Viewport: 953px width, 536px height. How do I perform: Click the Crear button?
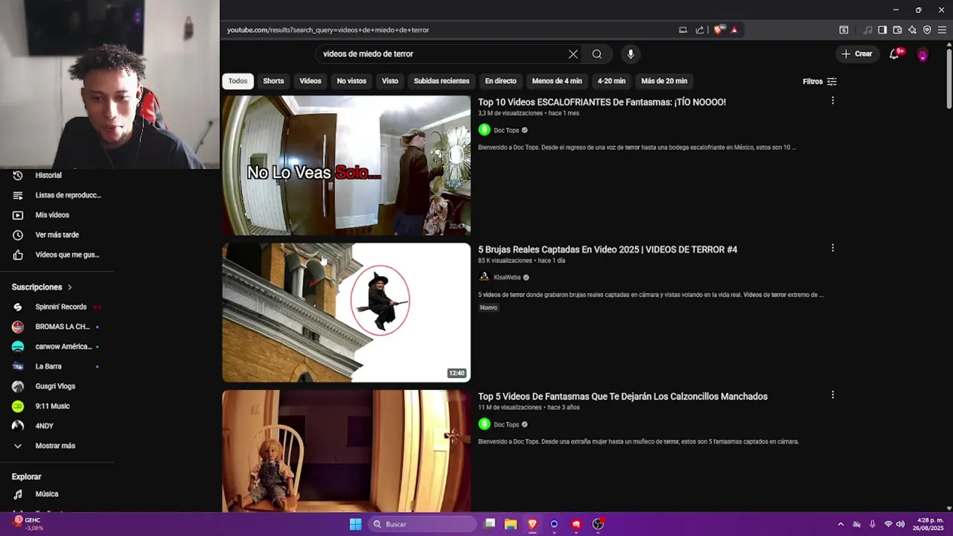click(857, 54)
